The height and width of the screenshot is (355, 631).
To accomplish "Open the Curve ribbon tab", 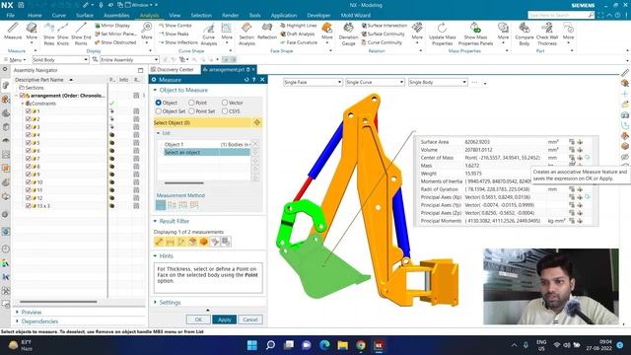I will click(x=59, y=16).
